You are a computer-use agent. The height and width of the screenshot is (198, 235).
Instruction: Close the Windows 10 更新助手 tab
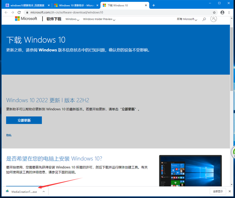[x=97, y=6]
